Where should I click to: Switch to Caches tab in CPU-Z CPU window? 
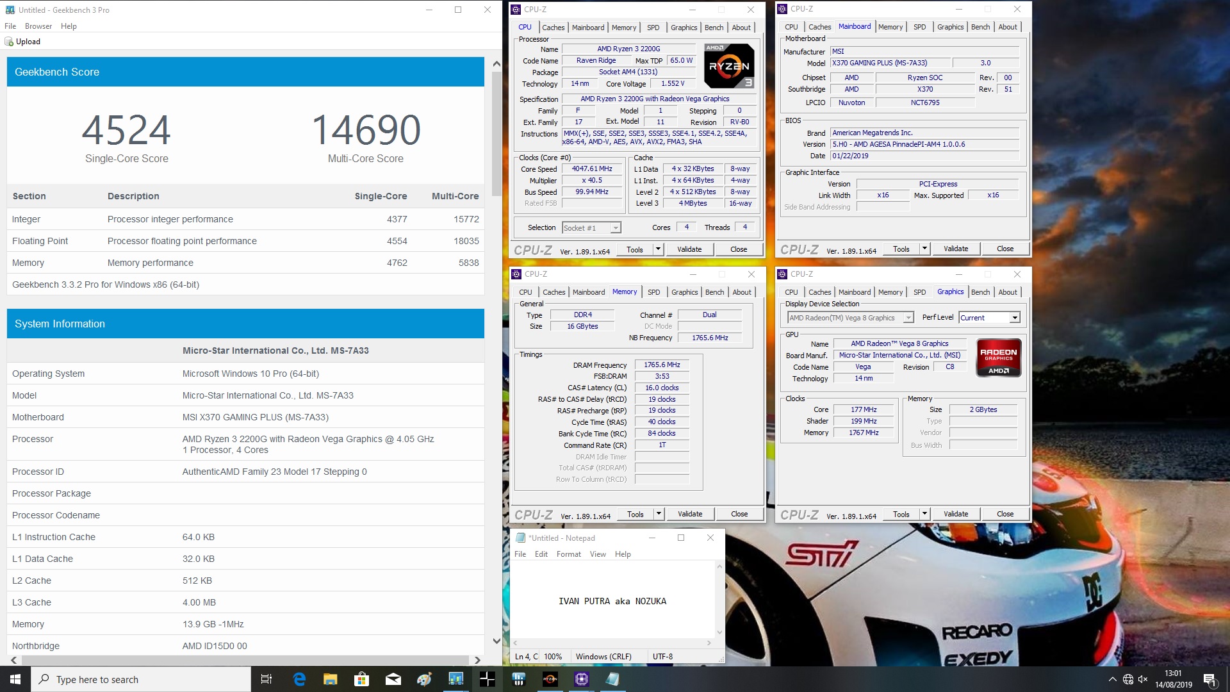coord(553,28)
